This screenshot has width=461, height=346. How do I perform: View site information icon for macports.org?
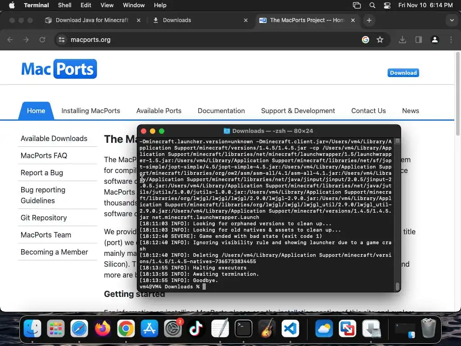pyautogui.click(x=61, y=40)
